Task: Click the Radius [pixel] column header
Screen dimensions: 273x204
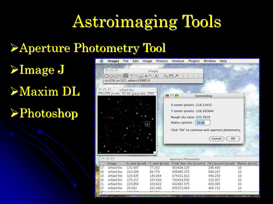Action: pos(248,163)
